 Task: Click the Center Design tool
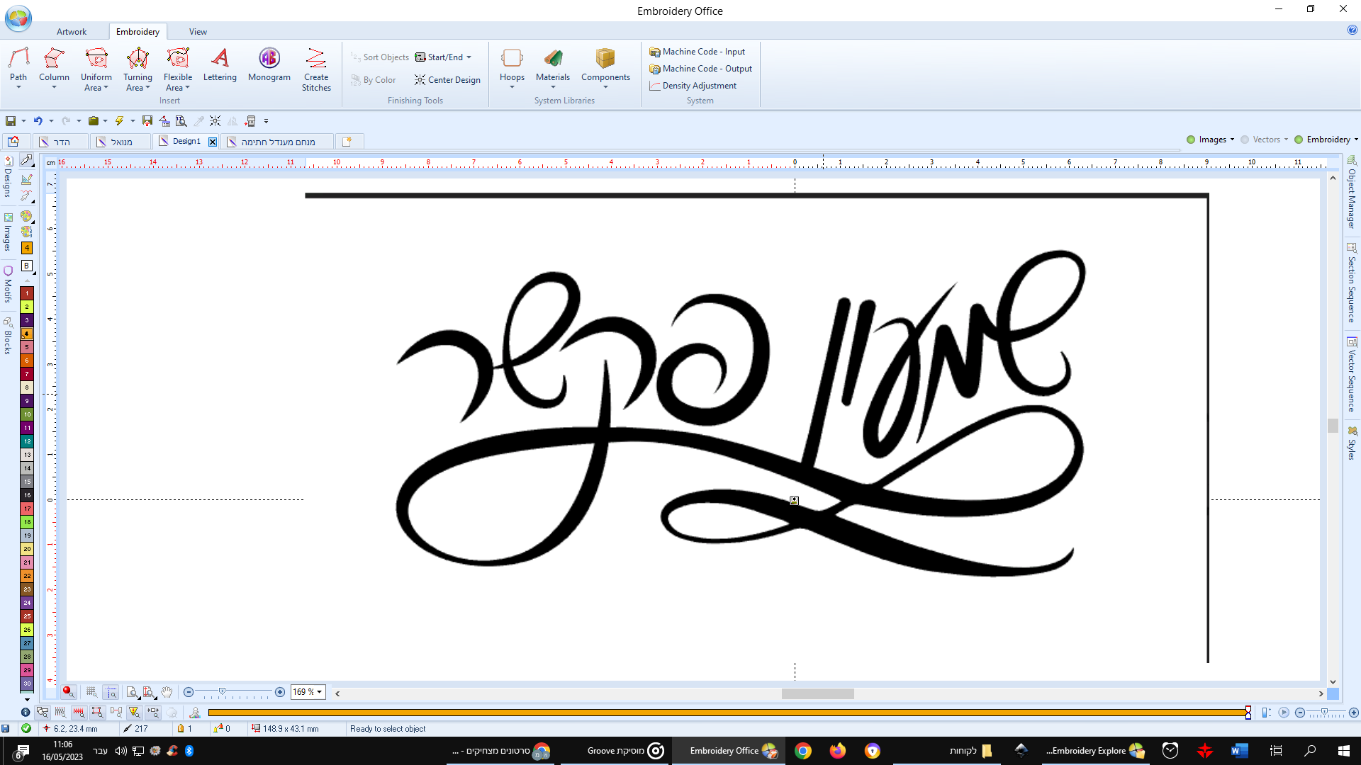pyautogui.click(x=447, y=80)
